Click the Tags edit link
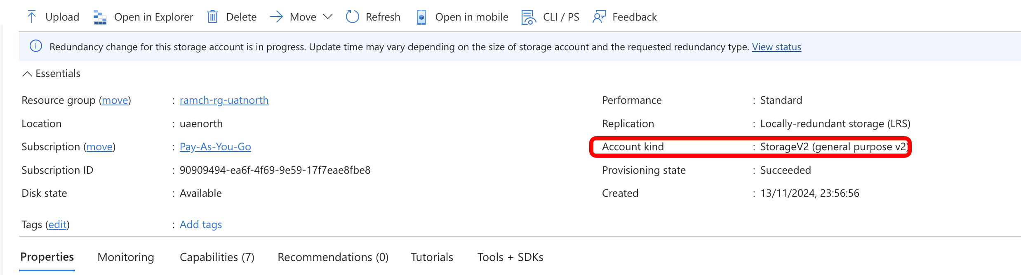This screenshot has height=275, width=1021. tap(58, 224)
